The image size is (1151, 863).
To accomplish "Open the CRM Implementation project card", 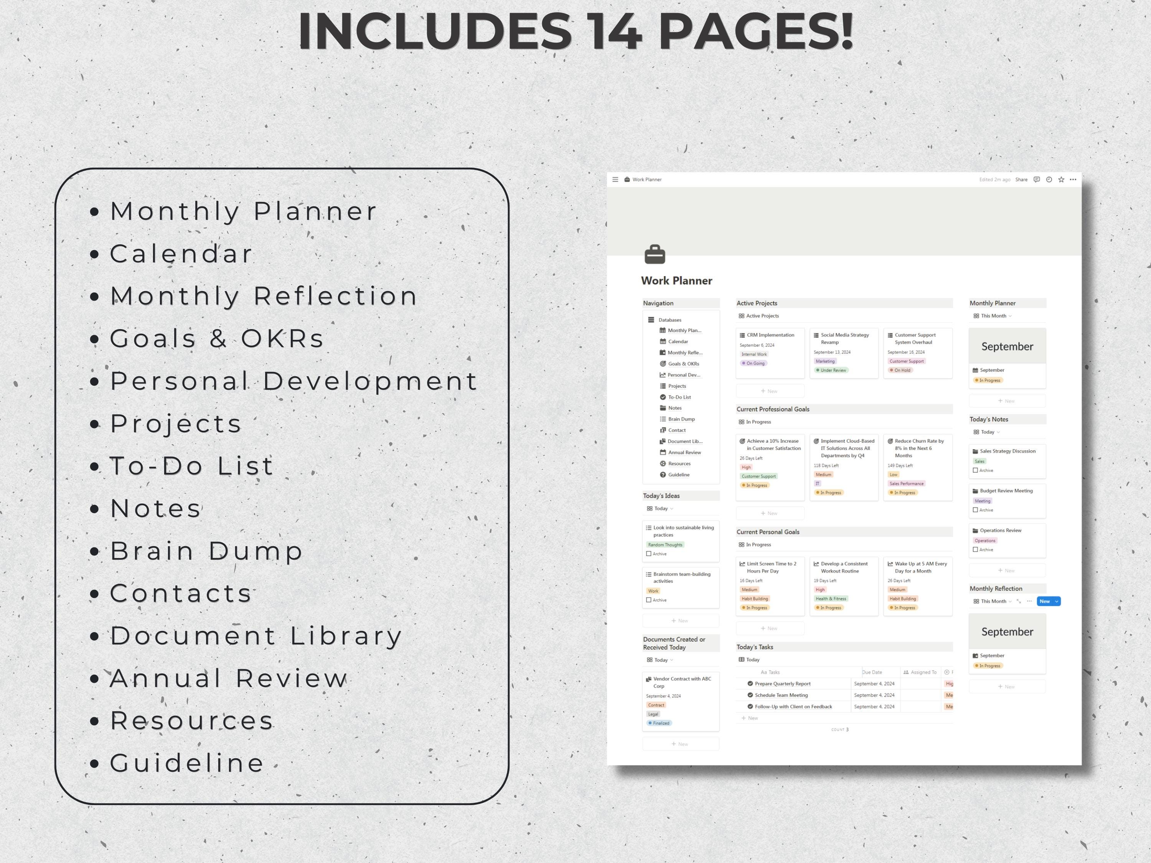I will tap(770, 353).
